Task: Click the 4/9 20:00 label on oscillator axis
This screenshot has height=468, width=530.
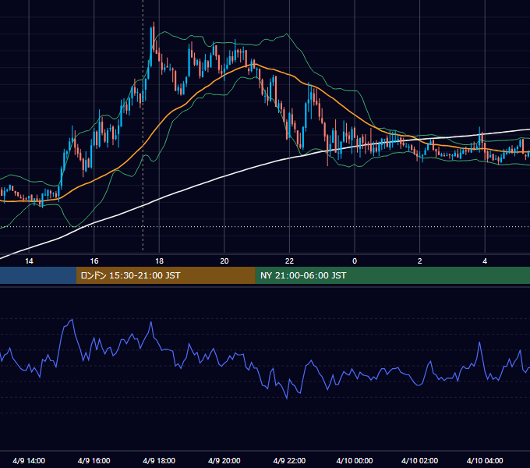Action: click(224, 460)
